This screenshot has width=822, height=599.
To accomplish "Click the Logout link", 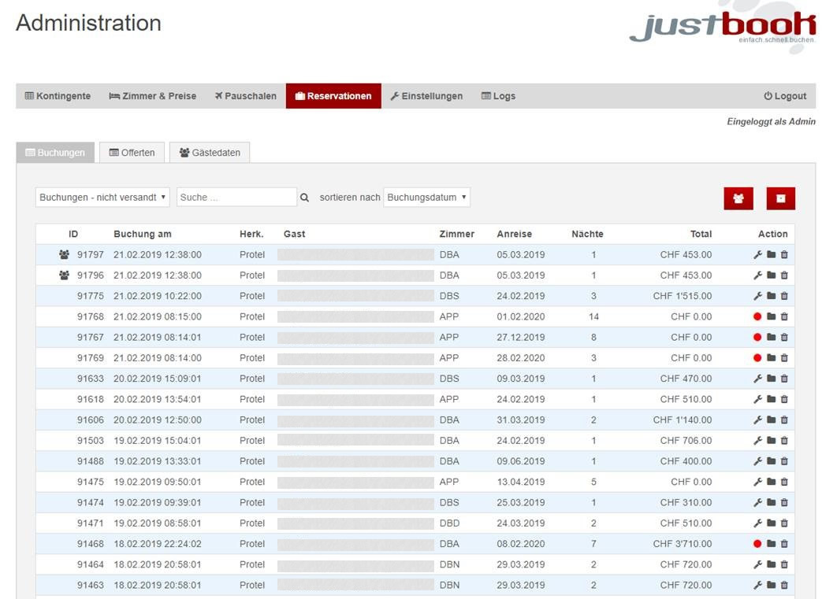I will pyautogui.click(x=785, y=96).
